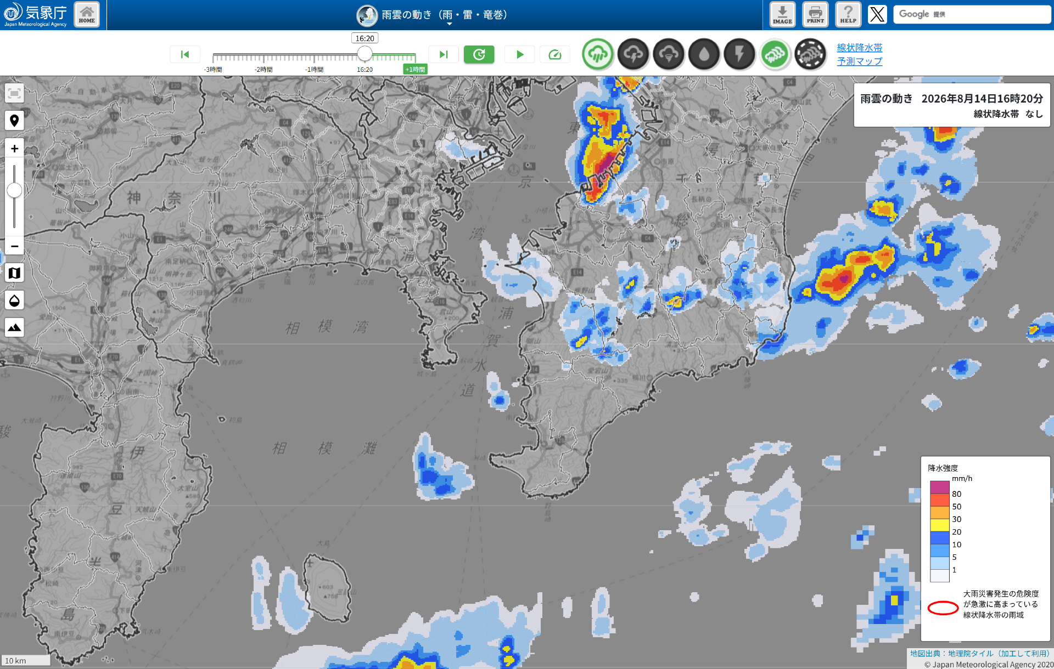Play the rain cloud animation
The image size is (1054, 669).
[520, 54]
